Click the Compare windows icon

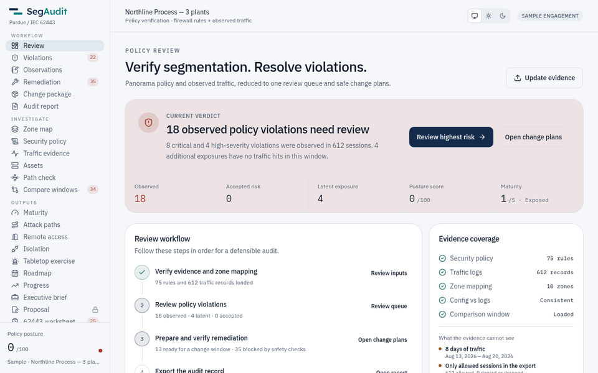(x=15, y=190)
